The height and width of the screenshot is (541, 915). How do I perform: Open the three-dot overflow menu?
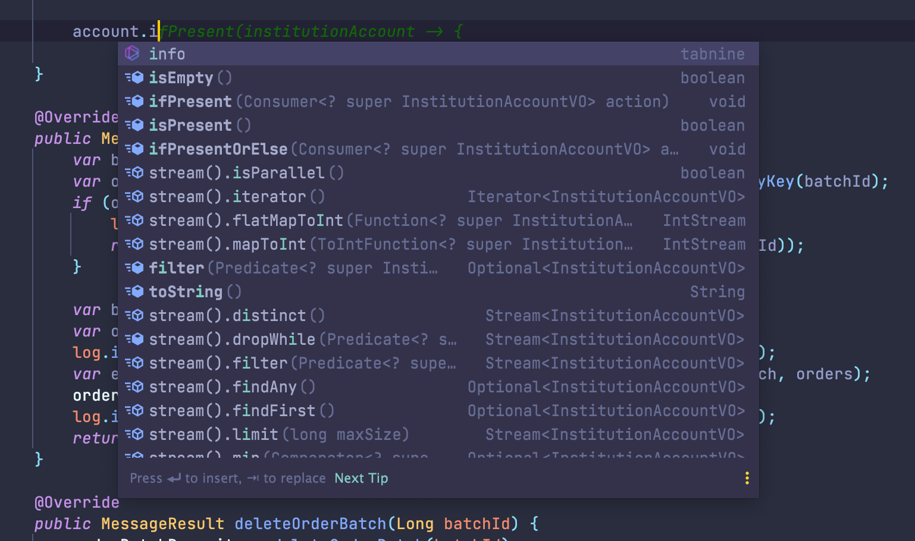tap(747, 477)
